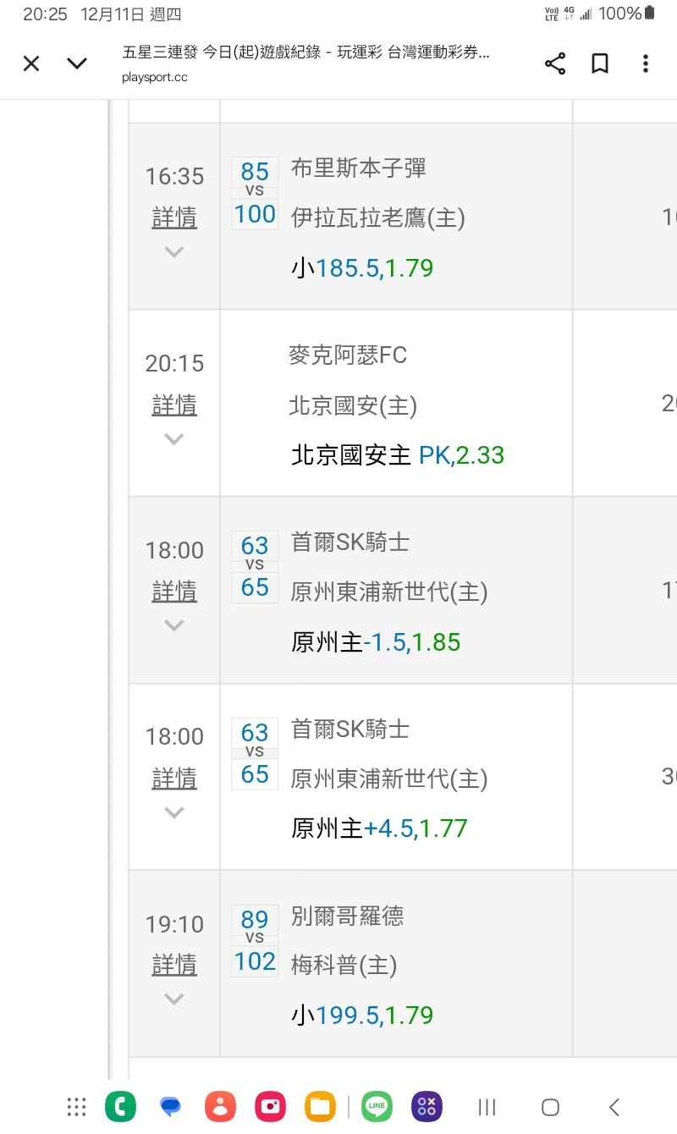This screenshot has width=677, height=1134.
Task: Bookmark this page with the bookmark icon
Action: click(600, 63)
